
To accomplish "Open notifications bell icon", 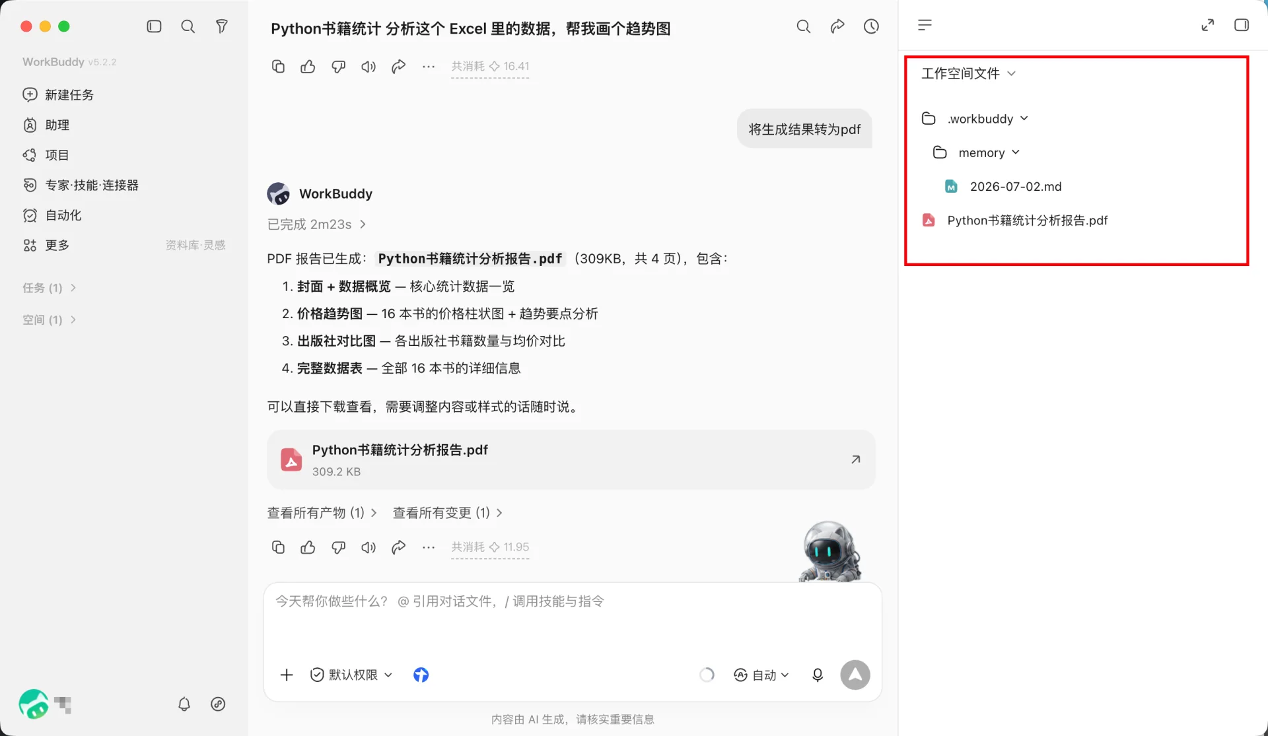I will pos(184,704).
